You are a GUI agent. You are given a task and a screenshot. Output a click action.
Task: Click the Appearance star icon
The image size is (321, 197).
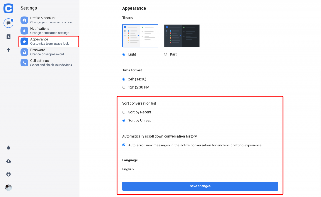(24, 42)
